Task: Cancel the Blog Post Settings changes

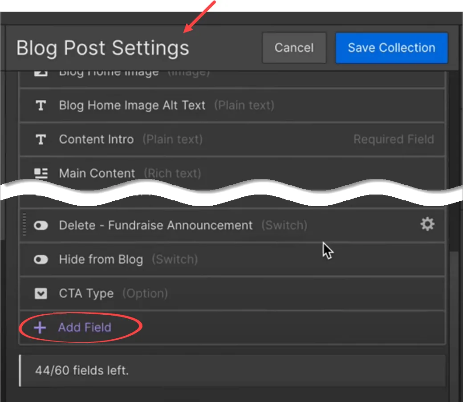Action: pos(294,48)
